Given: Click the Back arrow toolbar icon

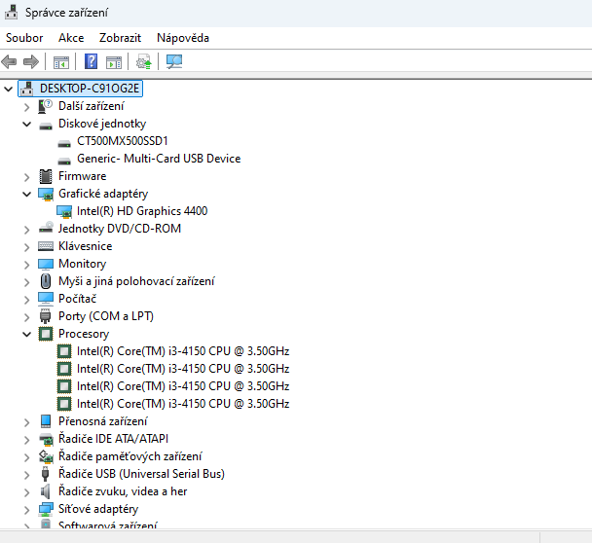Looking at the screenshot, I should [x=9, y=61].
